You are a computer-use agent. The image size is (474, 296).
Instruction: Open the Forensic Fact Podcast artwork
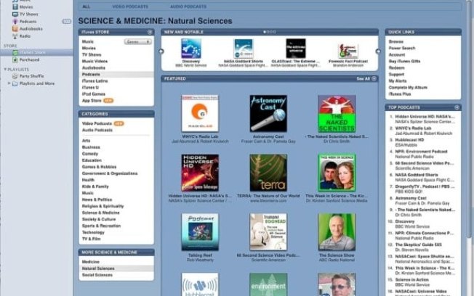point(348,50)
